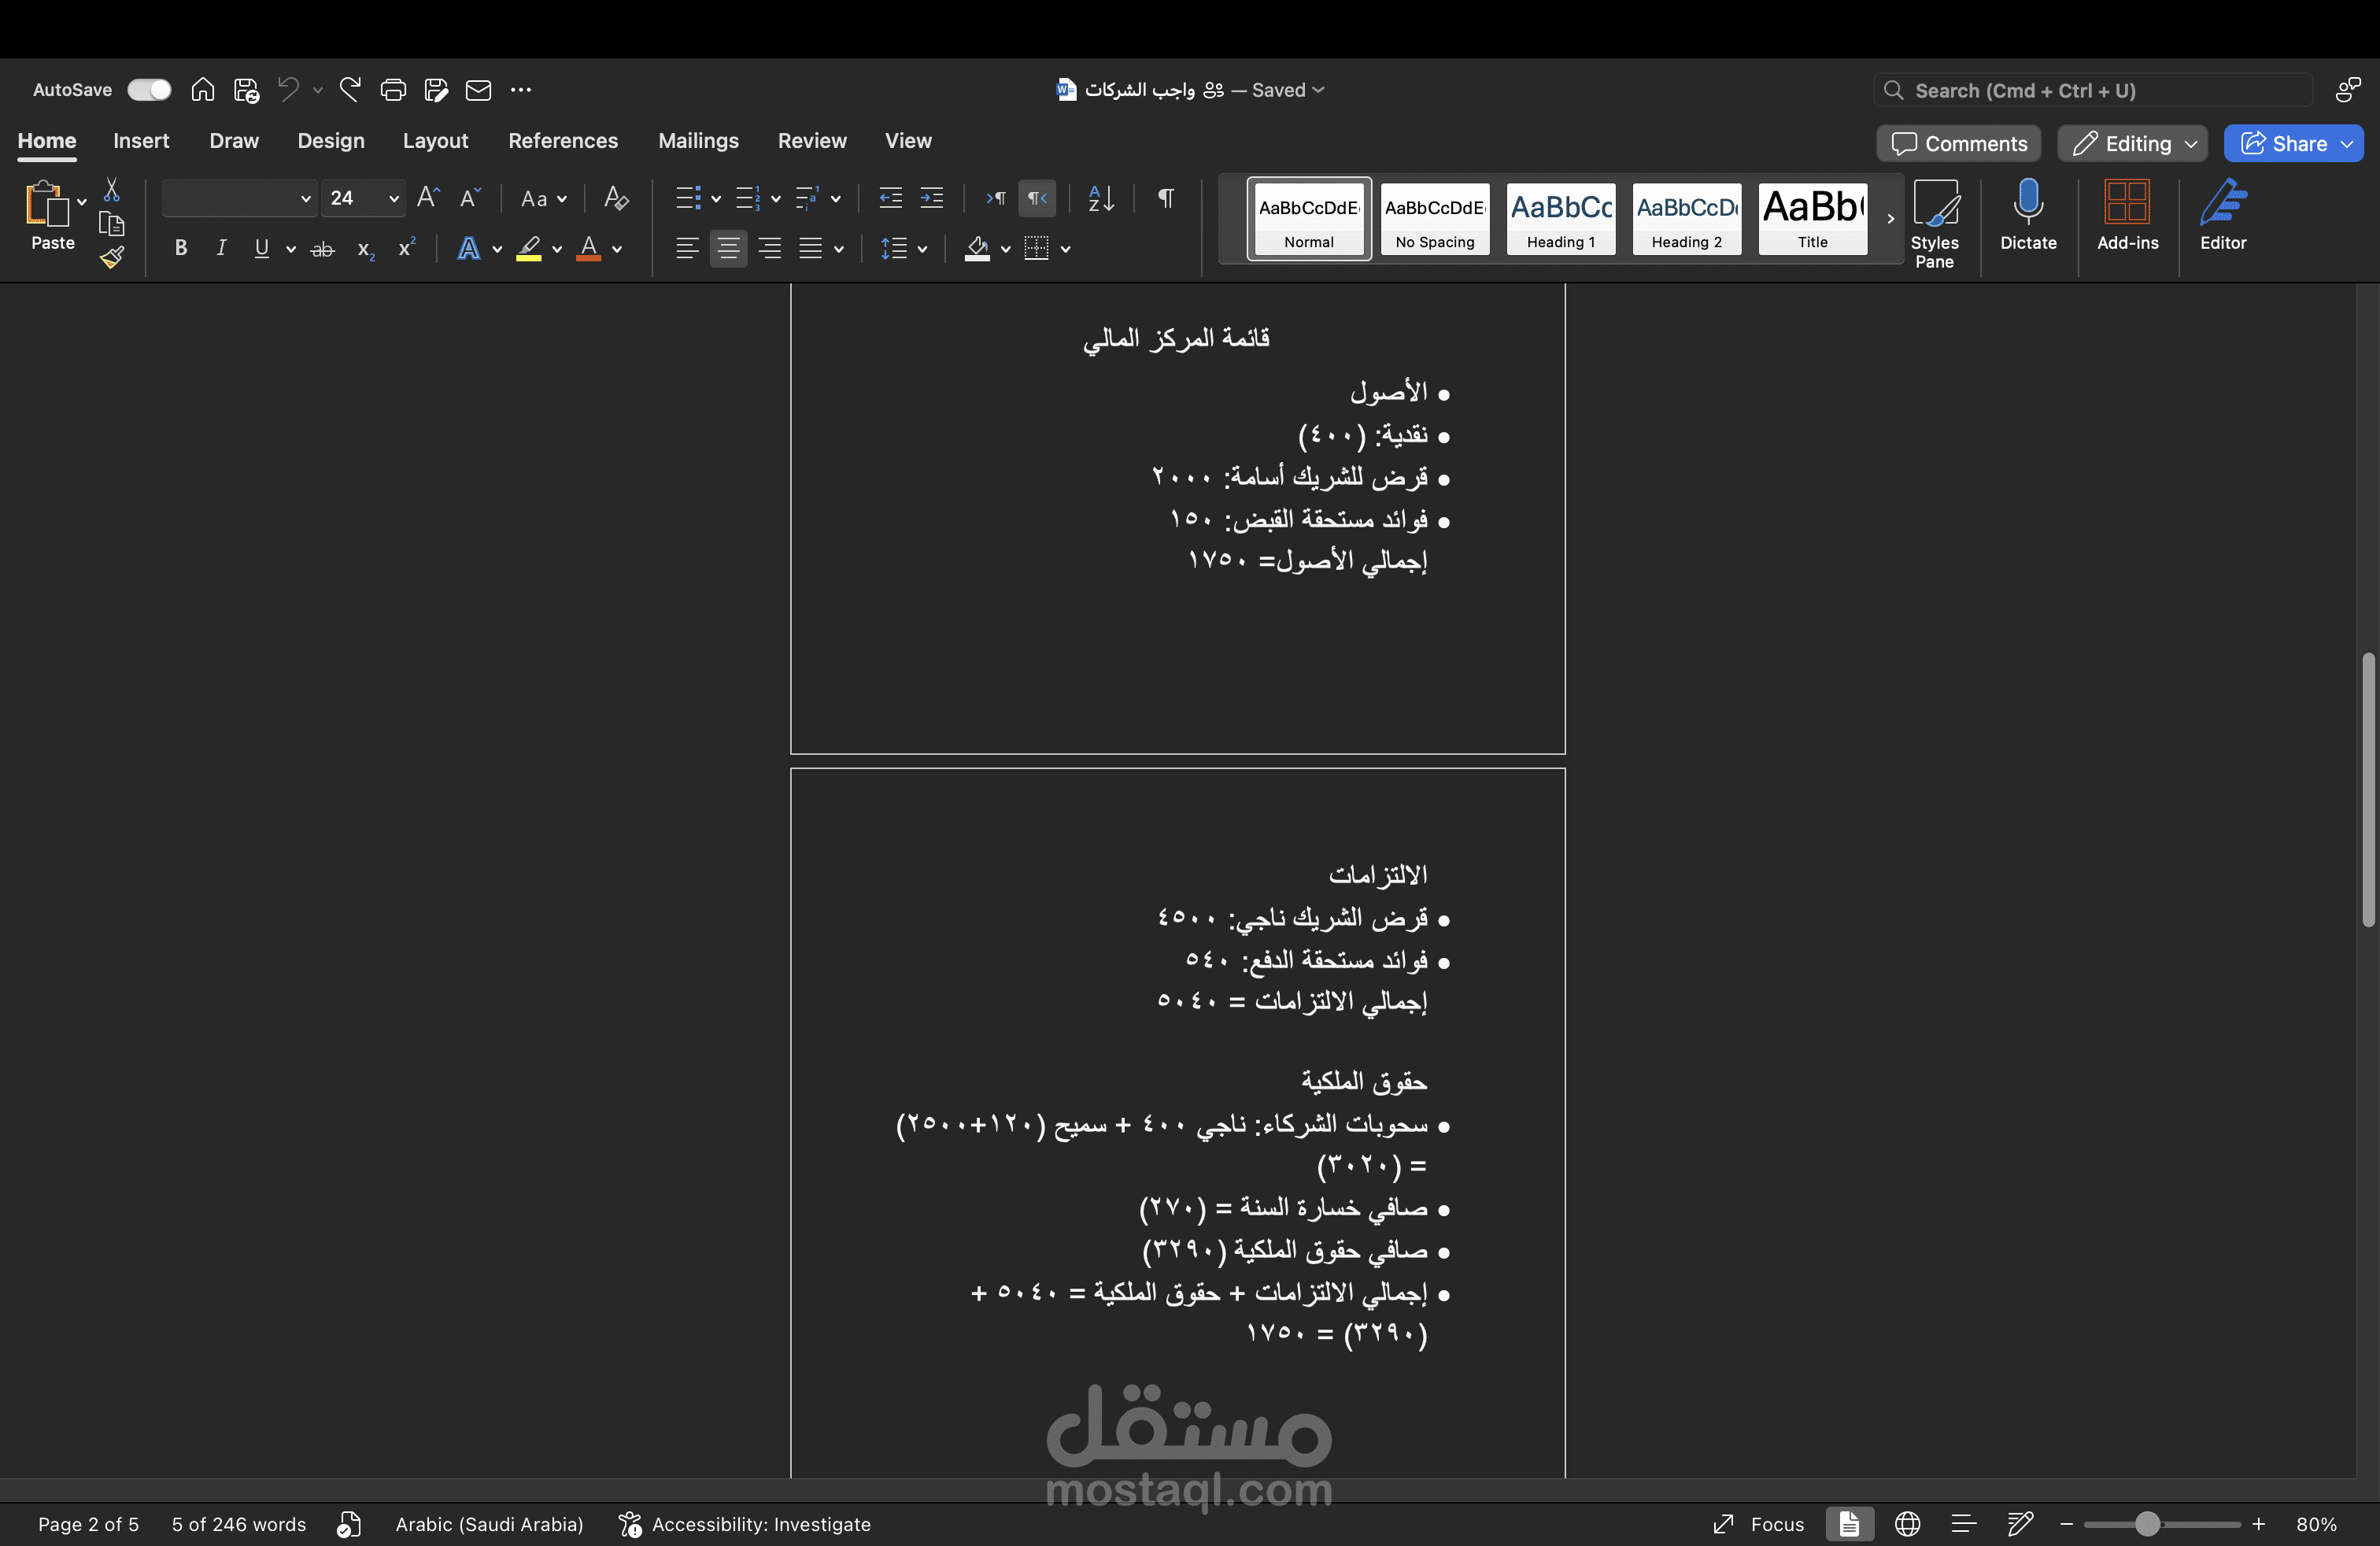
Task: Click in the Search field
Action: [x=2093, y=91]
